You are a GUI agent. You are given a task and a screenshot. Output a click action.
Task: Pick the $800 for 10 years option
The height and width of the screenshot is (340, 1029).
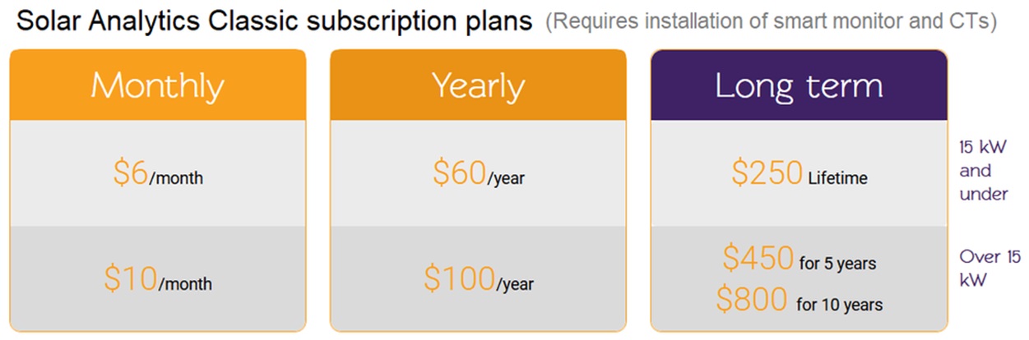(799, 301)
